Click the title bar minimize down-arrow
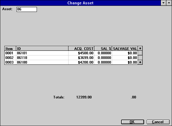 [x=164, y=3]
